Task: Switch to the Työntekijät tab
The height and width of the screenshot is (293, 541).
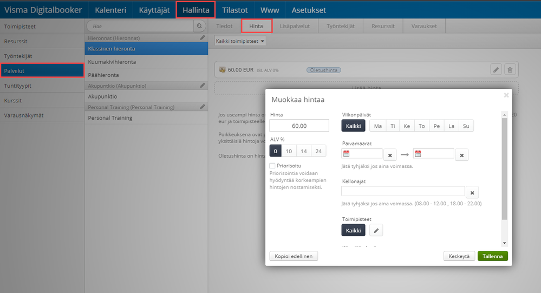Action: point(341,26)
